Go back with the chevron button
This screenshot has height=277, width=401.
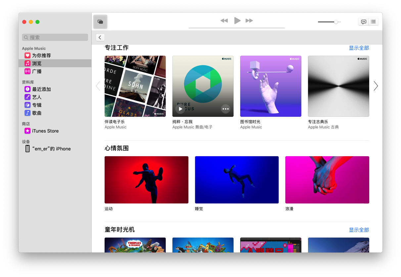pos(100,37)
